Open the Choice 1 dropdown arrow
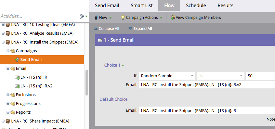 [x=123, y=65]
